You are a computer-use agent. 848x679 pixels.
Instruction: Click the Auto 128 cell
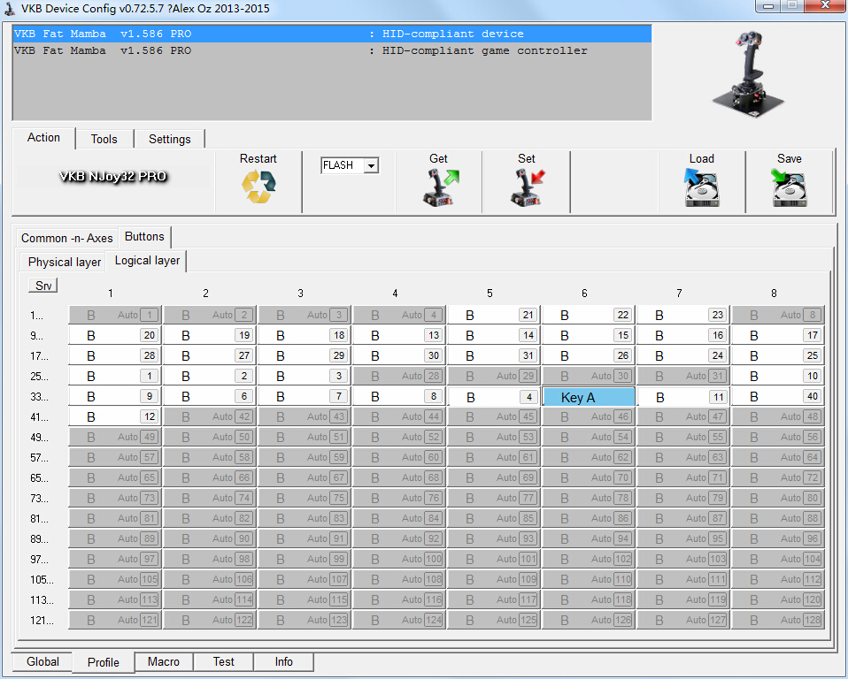pos(778,620)
